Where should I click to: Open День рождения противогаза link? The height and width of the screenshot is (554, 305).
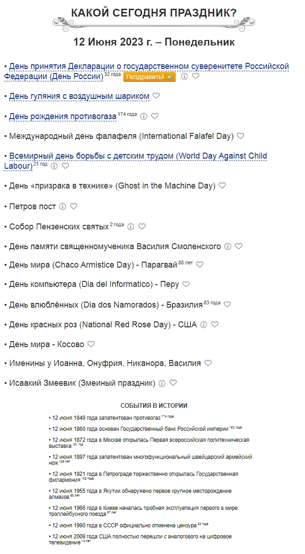tap(63, 116)
